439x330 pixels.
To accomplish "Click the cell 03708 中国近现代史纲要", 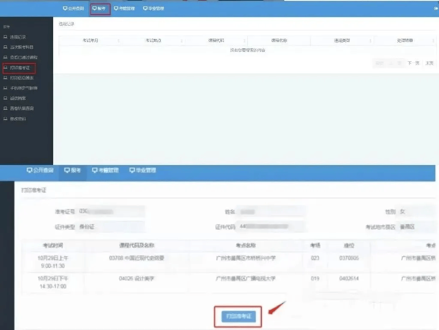I will (x=137, y=258).
